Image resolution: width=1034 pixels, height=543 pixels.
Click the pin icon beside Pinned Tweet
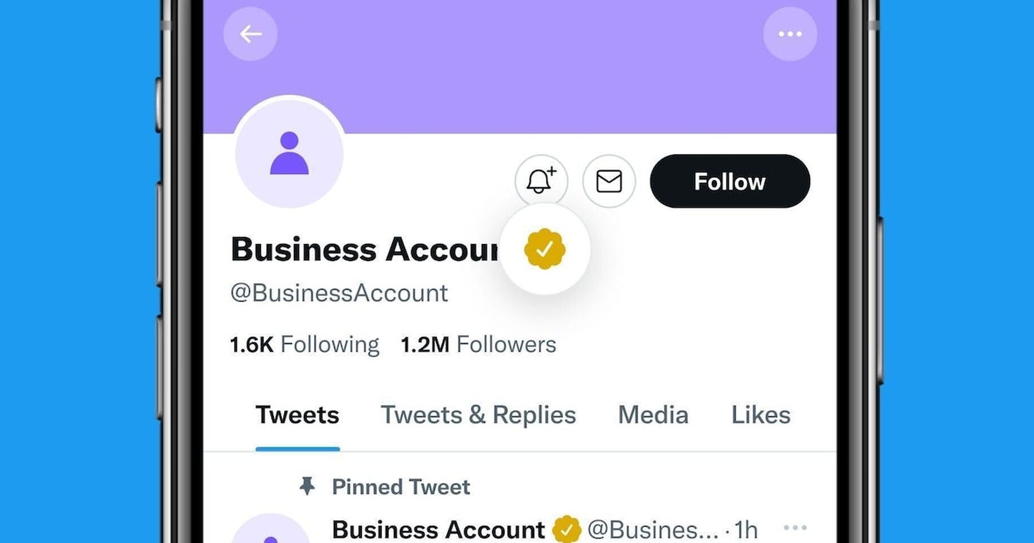(x=307, y=486)
